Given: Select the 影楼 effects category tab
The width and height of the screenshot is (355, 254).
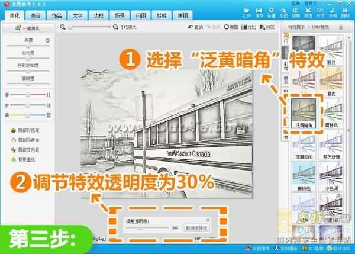Looking at the screenshot, I should pyautogui.click(x=286, y=66).
